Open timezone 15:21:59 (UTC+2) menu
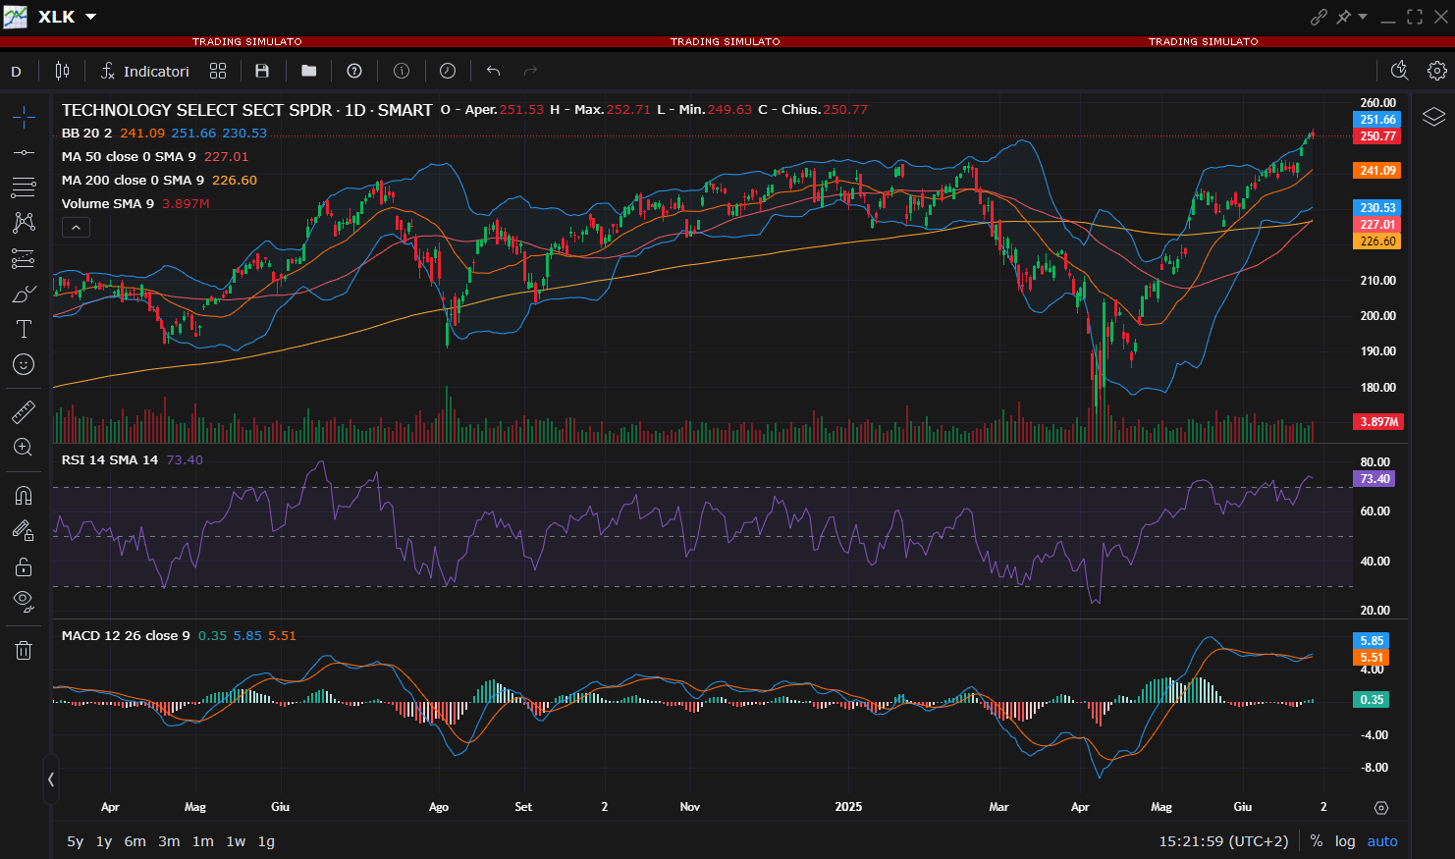The width and height of the screenshot is (1455, 859). pyautogui.click(x=1223, y=841)
